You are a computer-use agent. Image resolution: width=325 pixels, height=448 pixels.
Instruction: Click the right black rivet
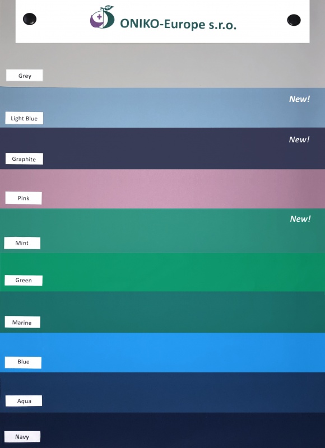click(294, 20)
